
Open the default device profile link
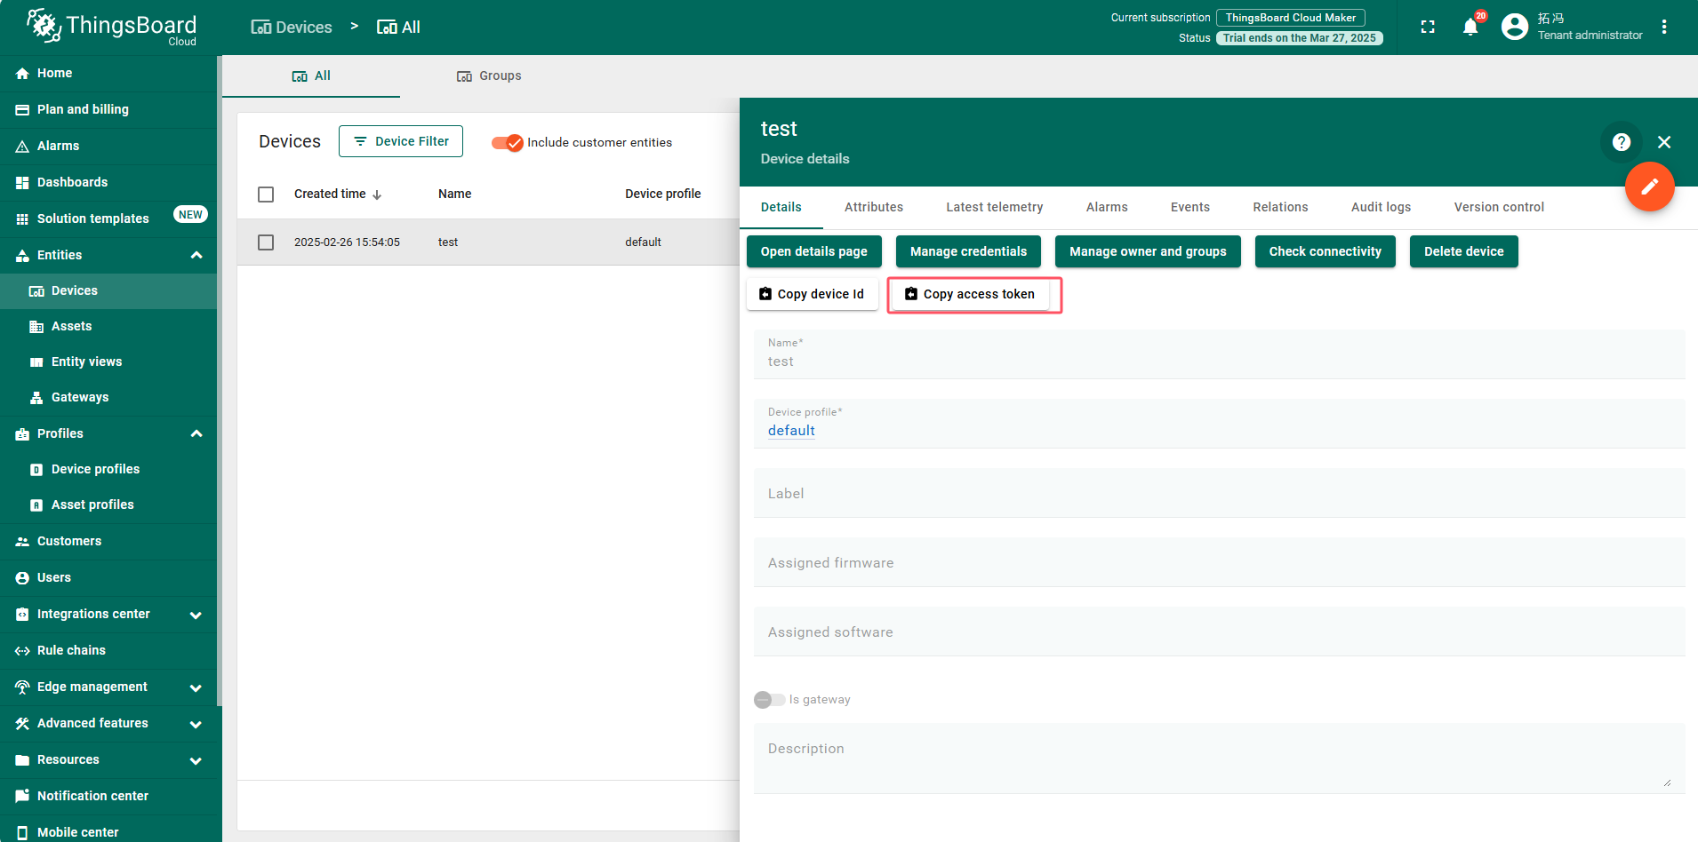791,431
